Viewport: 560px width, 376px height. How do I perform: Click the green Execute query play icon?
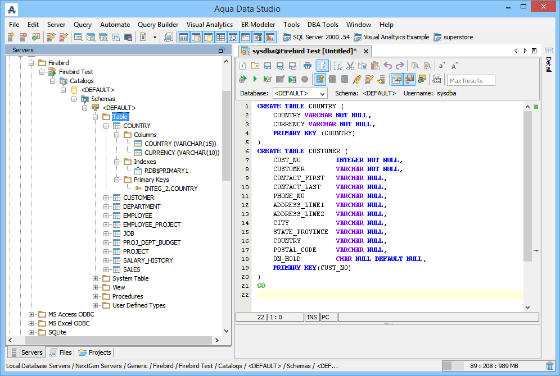(255, 80)
